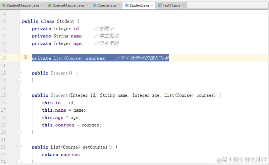Close the Course.java tab
This screenshot has height=165, width=269.
coord(119,5)
